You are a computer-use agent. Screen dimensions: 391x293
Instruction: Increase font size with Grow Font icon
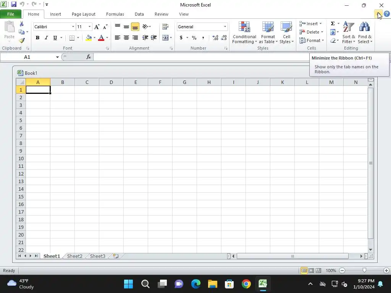(97, 27)
